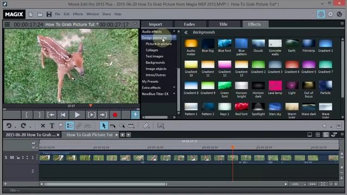Click the red Record button
The height and width of the screenshot is (195, 347).
[x=115, y=115]
